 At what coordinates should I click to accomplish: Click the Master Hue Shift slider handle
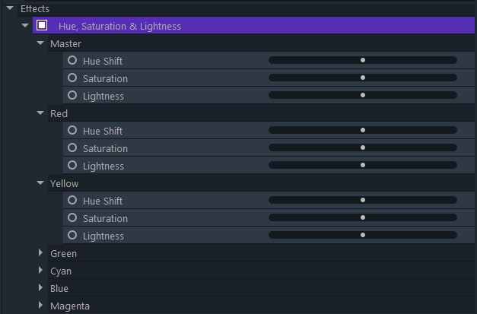click(363, 60)
